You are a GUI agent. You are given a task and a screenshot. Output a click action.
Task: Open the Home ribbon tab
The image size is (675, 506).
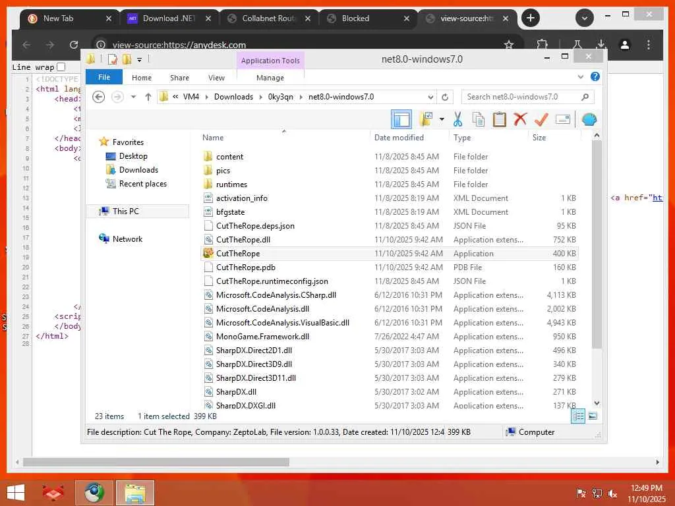pos(142,78)
